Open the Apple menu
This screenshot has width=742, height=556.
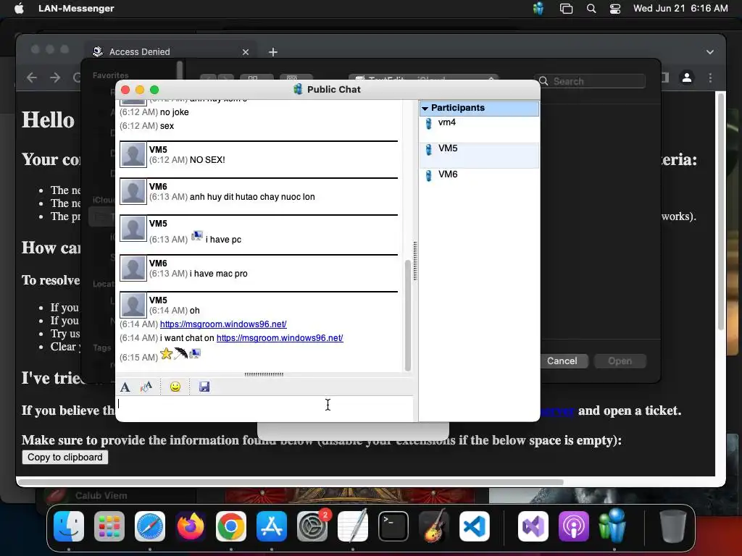(19, 9)
